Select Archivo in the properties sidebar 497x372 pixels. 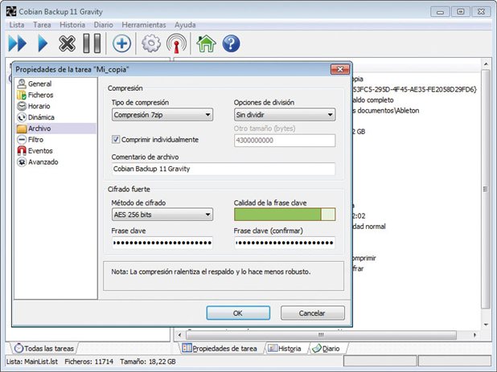tap(55, 129)
